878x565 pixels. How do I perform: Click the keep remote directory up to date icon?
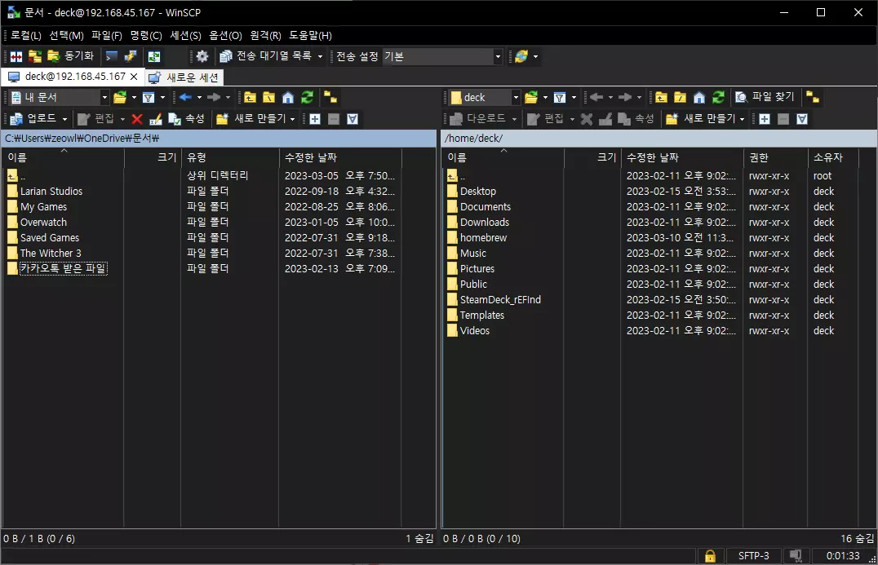pos(154,56)
